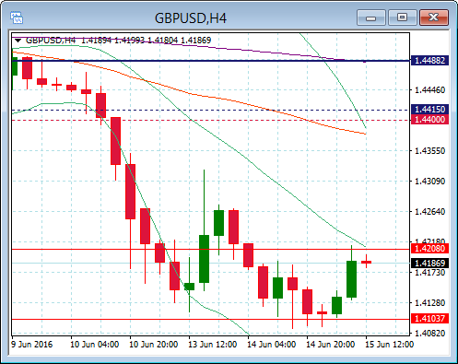This screenshot has height=364, width=458.
Task: Select the 1.42080 resistance line label
Action: pyautogui.click(x=429, y=249)
